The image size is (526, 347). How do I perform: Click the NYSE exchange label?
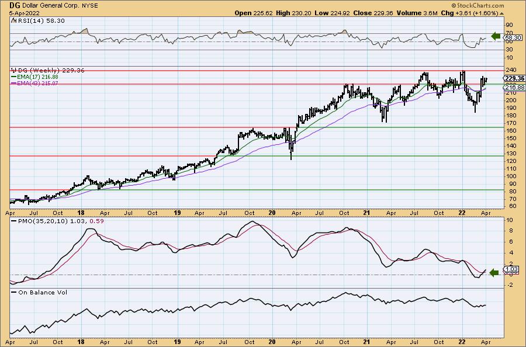(90, 6)
